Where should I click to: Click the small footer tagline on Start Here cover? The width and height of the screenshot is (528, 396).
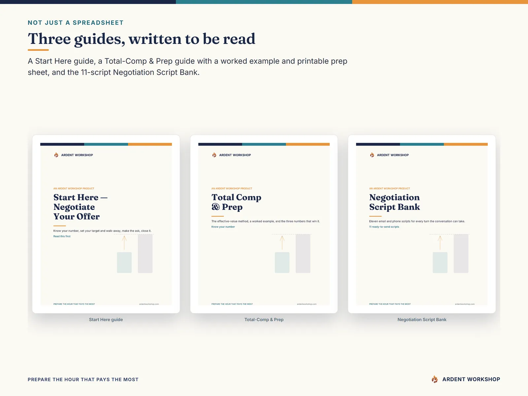(74, 304)
